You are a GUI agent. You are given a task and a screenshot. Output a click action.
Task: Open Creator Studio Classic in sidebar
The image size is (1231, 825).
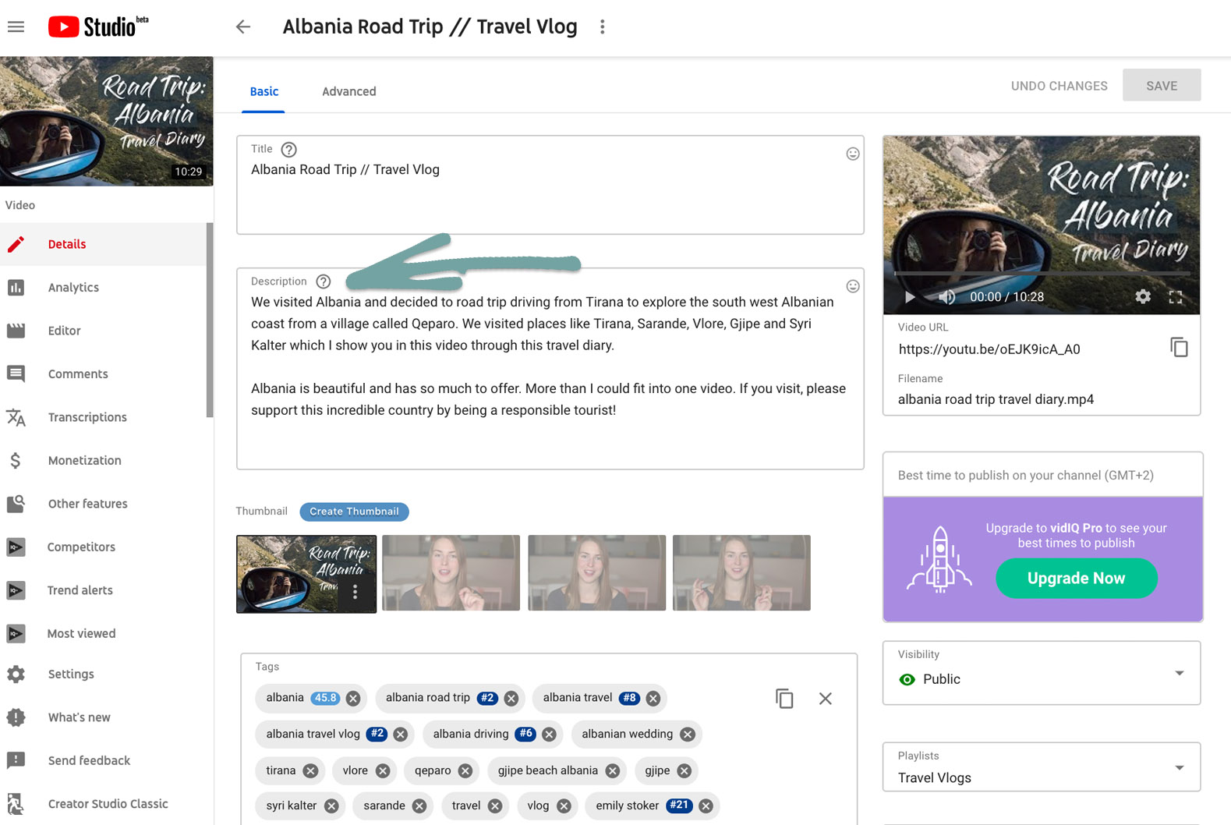click(104, 804)
